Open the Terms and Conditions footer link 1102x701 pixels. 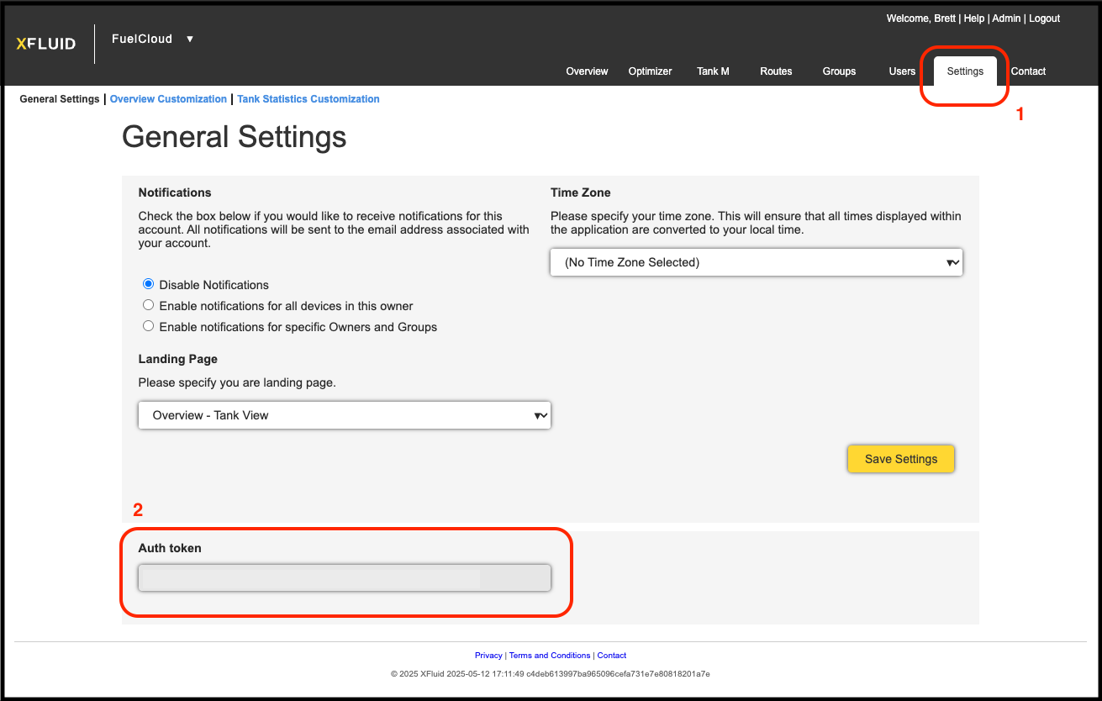(x=551, y=656)
